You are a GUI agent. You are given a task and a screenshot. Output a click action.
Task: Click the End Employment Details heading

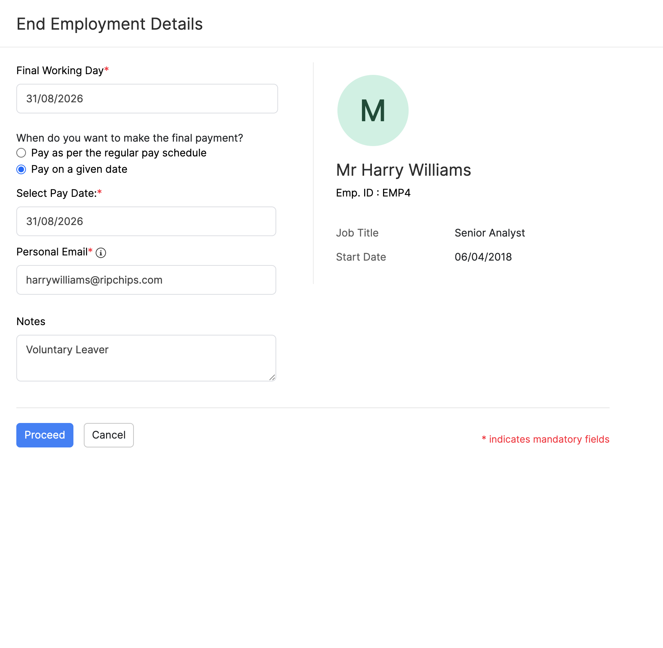(x=110, y=24)
